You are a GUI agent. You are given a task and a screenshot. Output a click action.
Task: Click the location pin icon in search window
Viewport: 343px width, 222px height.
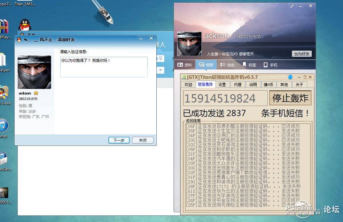(x=161, y=58)
